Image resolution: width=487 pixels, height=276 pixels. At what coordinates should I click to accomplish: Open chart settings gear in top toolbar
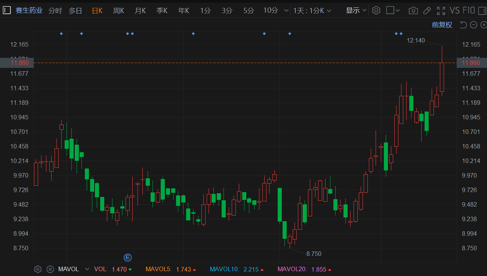tap(376, 10)
